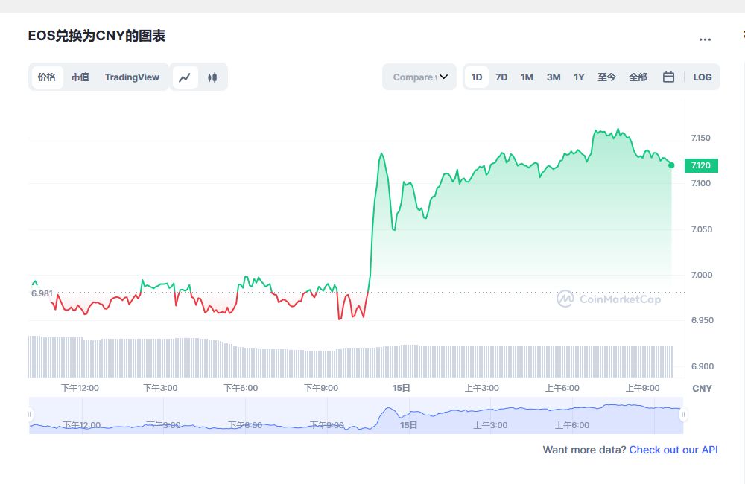Expand the Compare dropdown
This screenshot has height=484, width=745.
[x=419, y=77]
